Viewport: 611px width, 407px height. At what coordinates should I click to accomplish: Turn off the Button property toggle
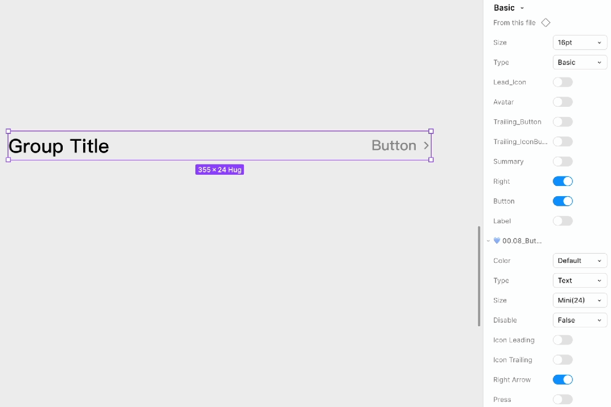(x=562, y=201)
